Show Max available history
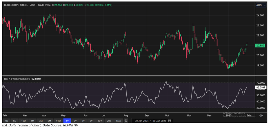The width and height of the screenshot is (269, 129). pyautogui.click(x=118, y=121)
